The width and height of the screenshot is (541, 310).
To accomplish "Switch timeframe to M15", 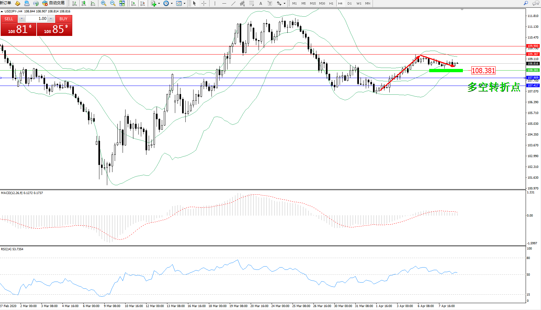I will pos(313,3).
